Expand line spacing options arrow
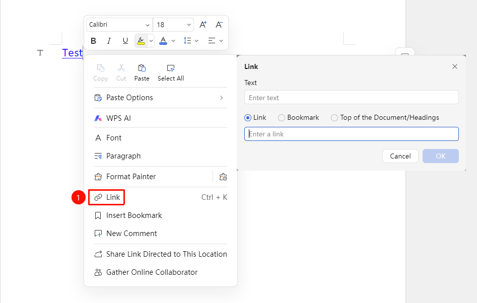 (196, 41)
